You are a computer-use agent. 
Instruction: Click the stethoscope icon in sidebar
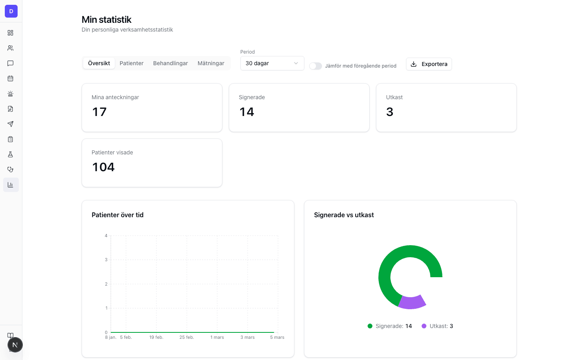tap(10, 170)
